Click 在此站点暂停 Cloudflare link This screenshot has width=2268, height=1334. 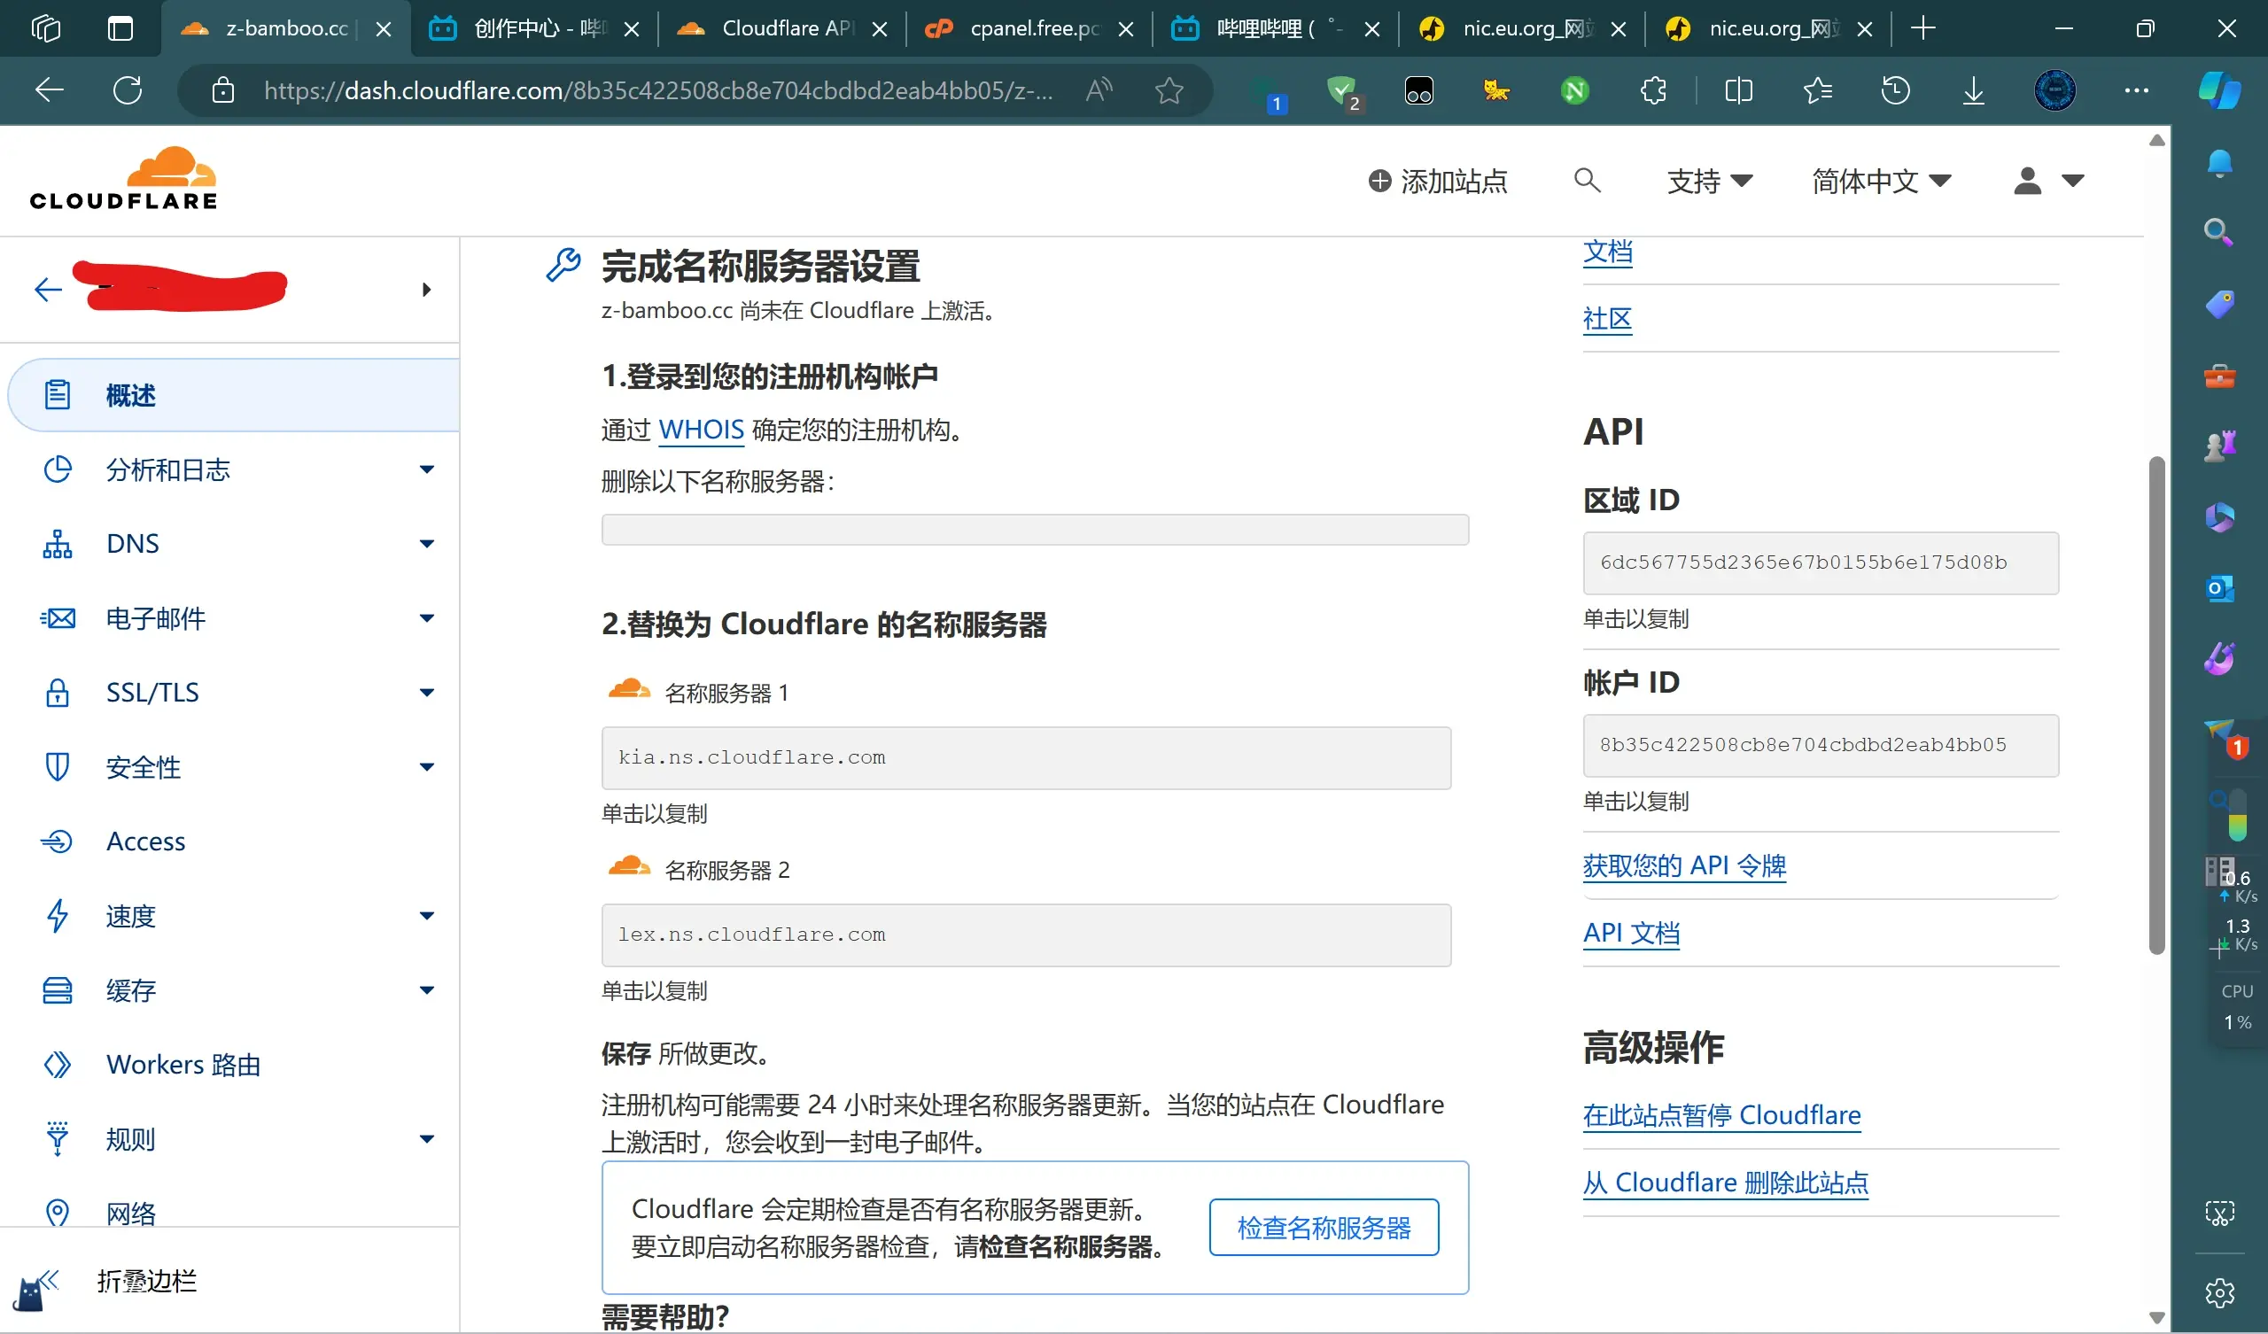1720,1114
